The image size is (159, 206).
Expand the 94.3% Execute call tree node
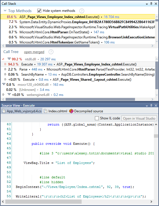(5, 64)
